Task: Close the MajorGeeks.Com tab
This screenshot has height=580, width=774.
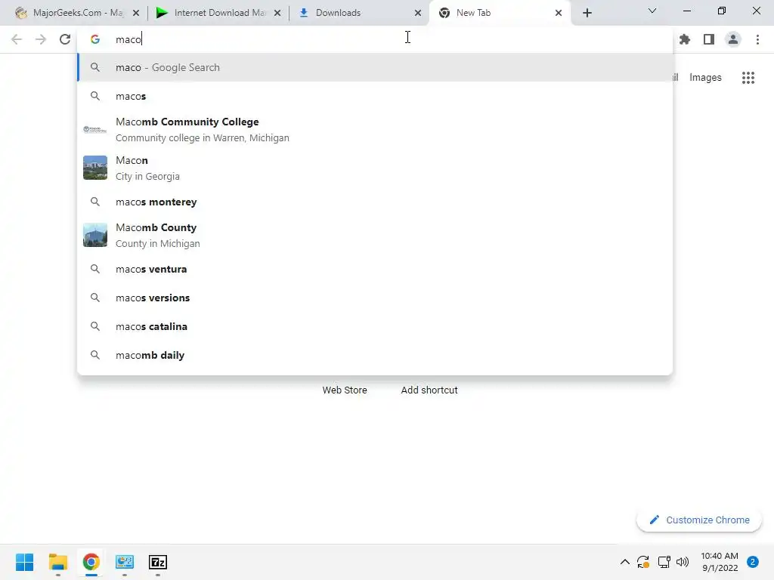Action: click(136, 13)
